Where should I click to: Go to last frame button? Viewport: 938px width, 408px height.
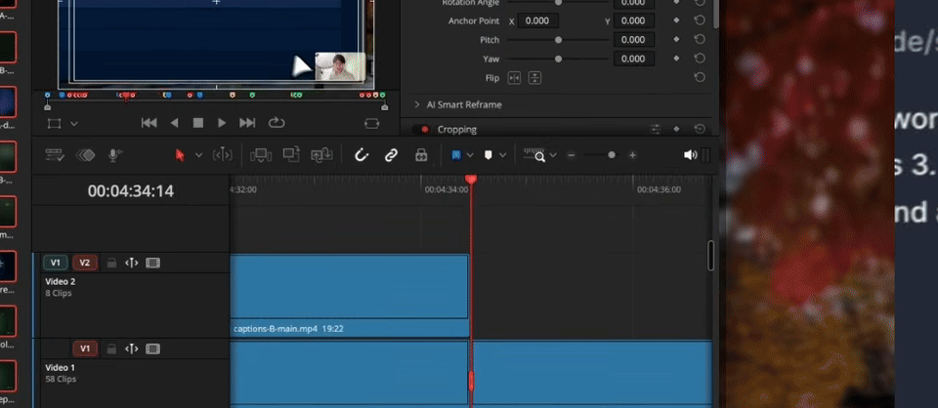click(x=247, y=123)
